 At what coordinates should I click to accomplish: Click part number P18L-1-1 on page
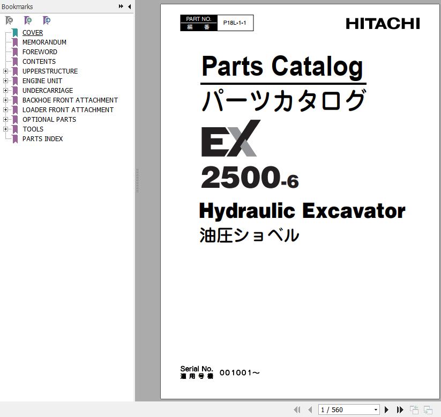pyautogui.click(x=235, y=23)
